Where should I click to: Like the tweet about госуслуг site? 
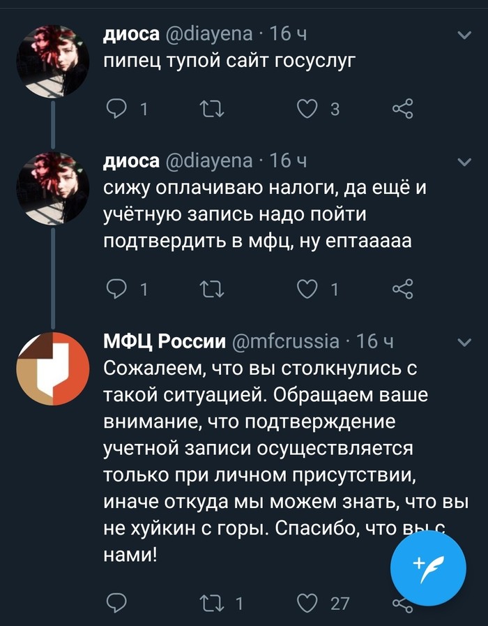[x=307, y=108]
